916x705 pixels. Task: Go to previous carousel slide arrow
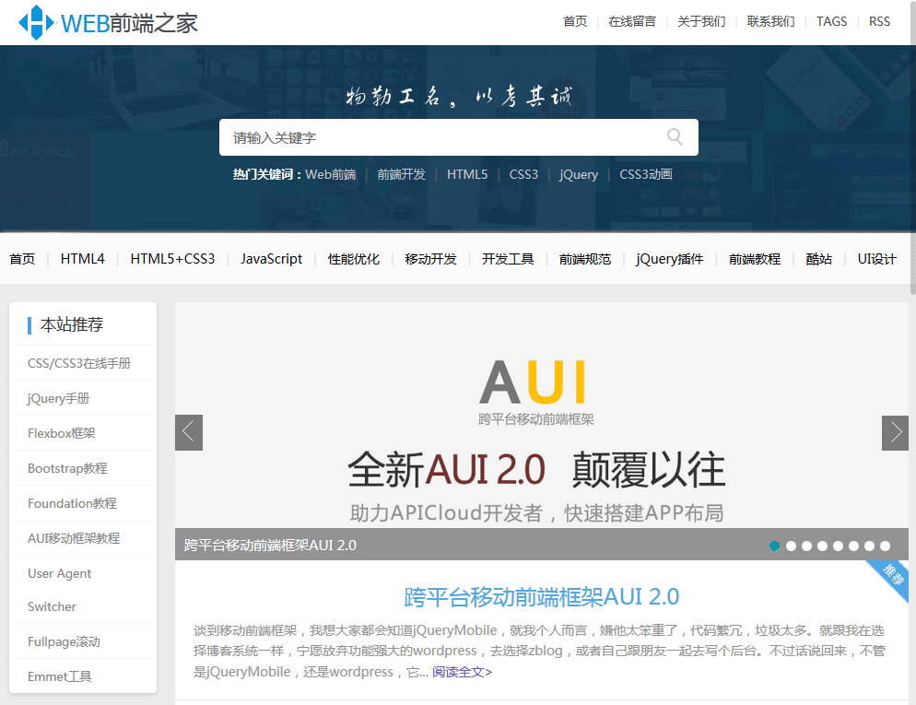tap(189, 432)
